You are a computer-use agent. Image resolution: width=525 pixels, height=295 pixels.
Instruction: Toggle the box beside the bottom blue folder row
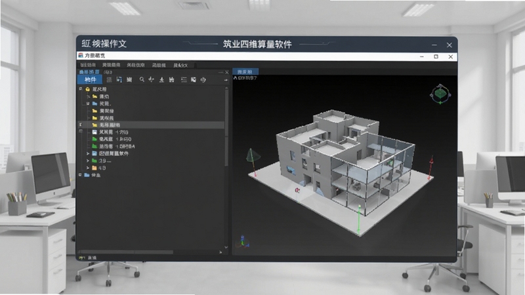tap(80, 175)
